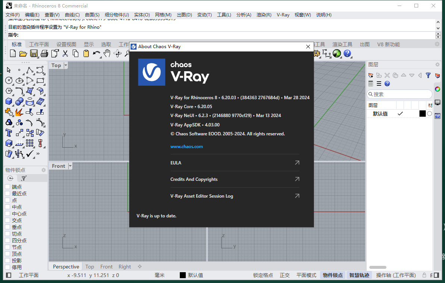Expand the hidden tools chevron below the check mark

(37, 154)
